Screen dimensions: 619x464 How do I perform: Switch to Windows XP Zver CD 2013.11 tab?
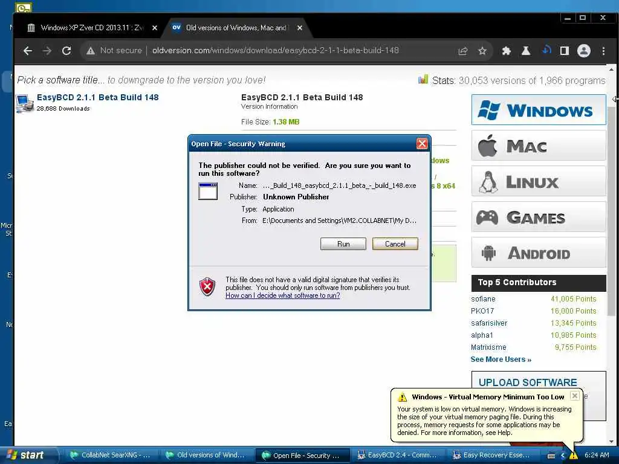tap(92, 28)
